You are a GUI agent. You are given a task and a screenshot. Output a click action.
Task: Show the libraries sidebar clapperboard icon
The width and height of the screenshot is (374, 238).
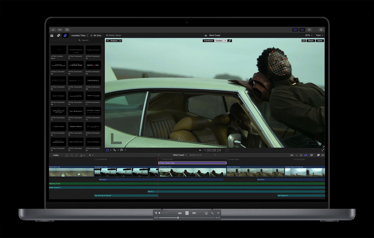(52, 36)
